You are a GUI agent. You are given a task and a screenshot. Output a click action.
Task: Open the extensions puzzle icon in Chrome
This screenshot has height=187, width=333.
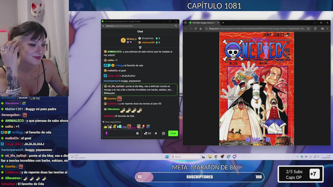(315, 29)
